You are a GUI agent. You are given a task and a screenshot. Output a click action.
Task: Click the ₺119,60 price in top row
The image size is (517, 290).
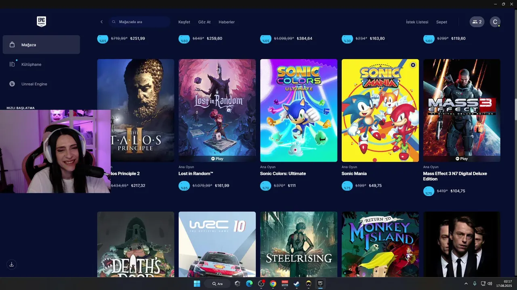(458, 39)
